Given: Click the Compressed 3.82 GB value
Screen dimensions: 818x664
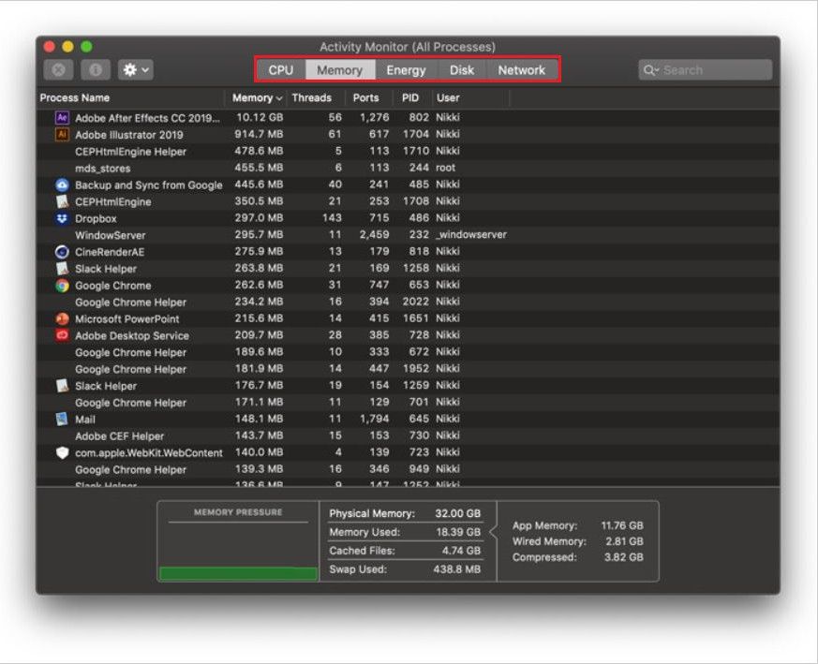Looking at the screenshot, I should (623, 557).
